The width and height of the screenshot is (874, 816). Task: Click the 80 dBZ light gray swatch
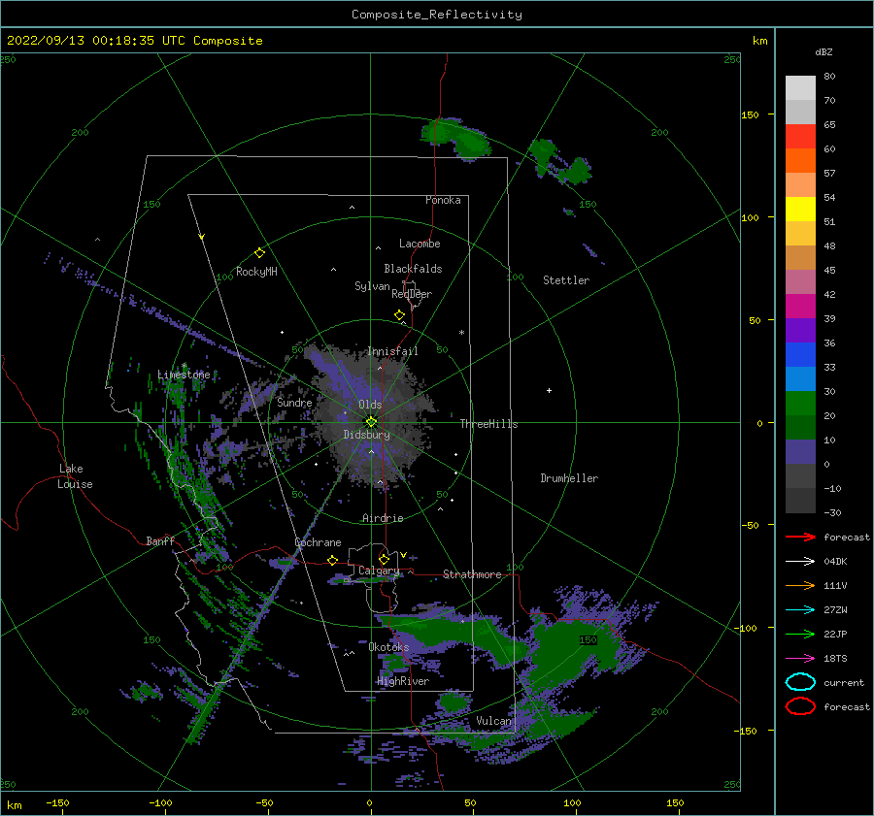click(x=800, y=87)
